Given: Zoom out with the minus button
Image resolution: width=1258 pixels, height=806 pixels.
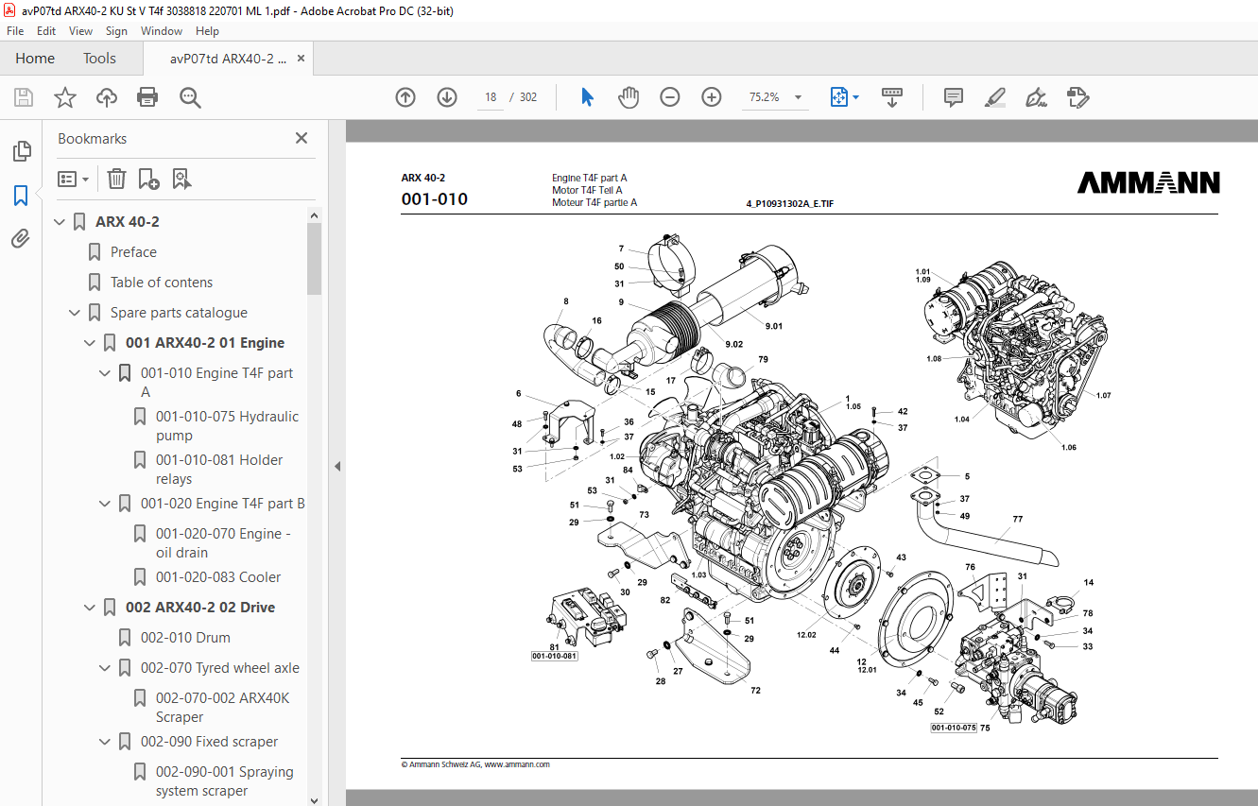Looking at the screenshot, I should (670, 97).
